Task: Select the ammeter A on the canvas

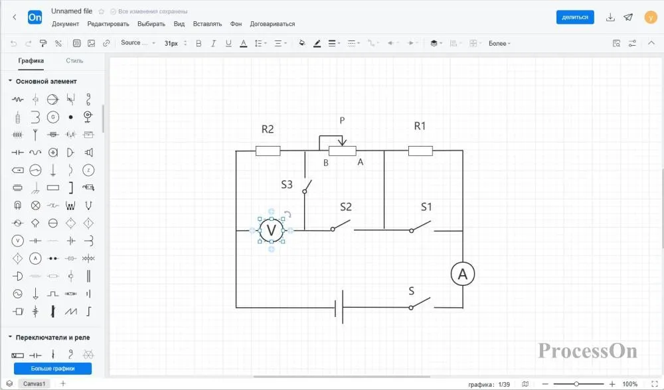Action: 463,273
